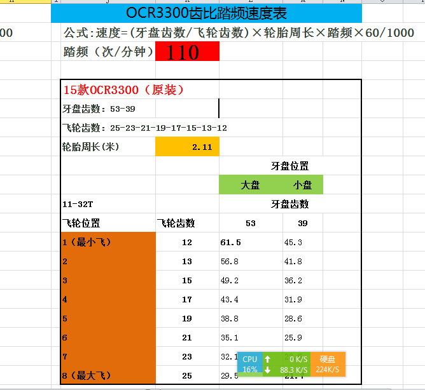Select the cell 11-32T

[78, 204]
